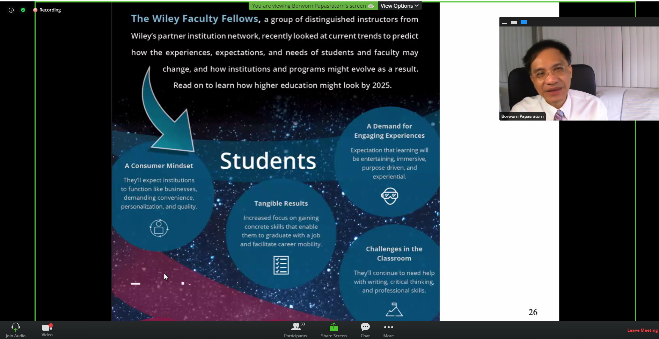Click the large teal arrow graphic

pos(168,110)
